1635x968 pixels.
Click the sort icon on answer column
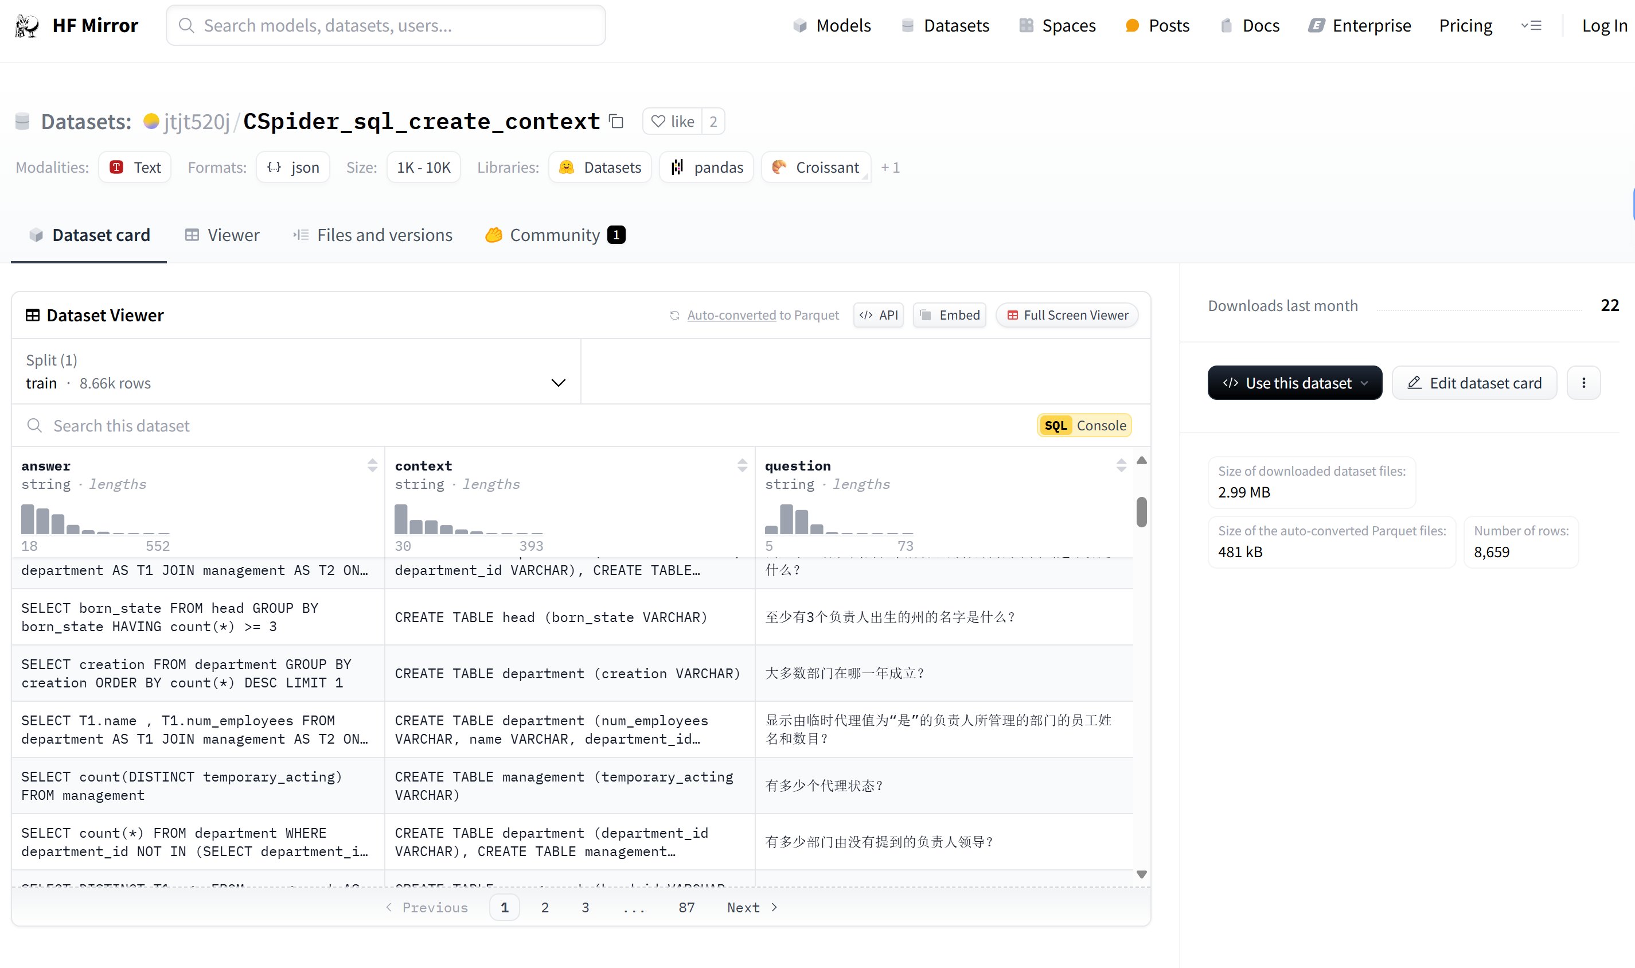(x=372, y=465)
